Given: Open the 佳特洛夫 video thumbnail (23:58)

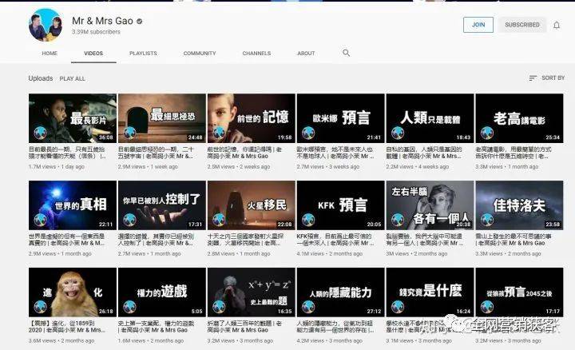Looking at the screenshot, I should coord(519,205).
